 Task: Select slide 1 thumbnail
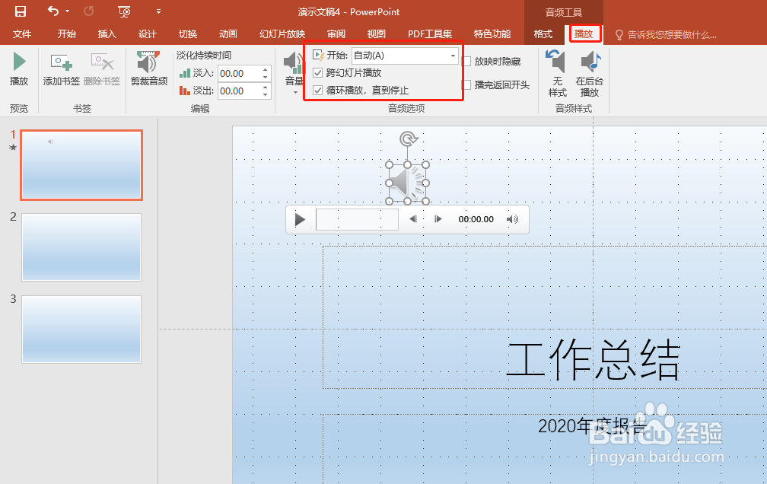tap(81, 165)
